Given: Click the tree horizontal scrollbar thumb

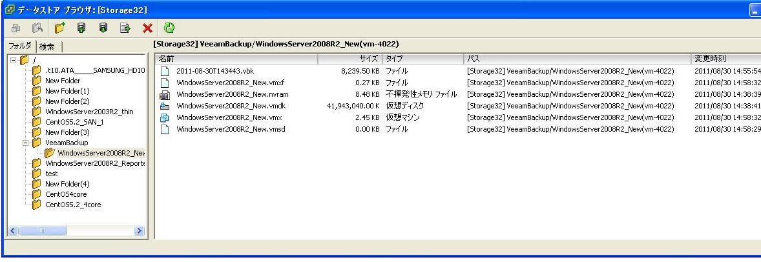Looking at the screenshot, I should pos(42,231).
